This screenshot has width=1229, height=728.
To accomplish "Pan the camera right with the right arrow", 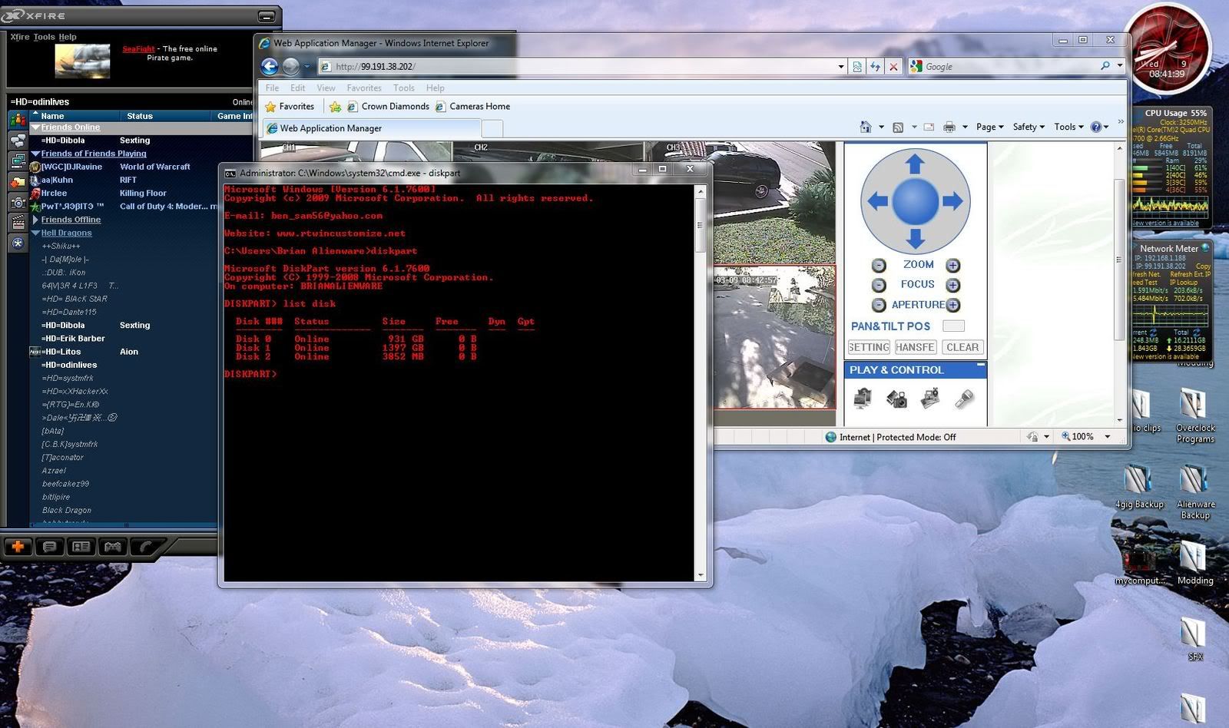I will click(x=952, y=201).
